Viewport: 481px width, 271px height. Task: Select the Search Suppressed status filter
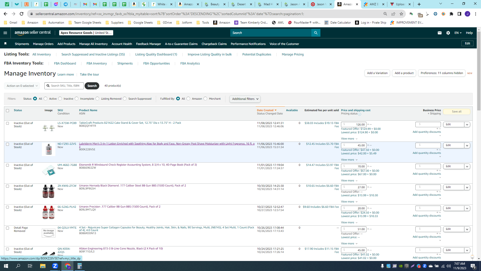pyautogui.click(x=125, y=99)
